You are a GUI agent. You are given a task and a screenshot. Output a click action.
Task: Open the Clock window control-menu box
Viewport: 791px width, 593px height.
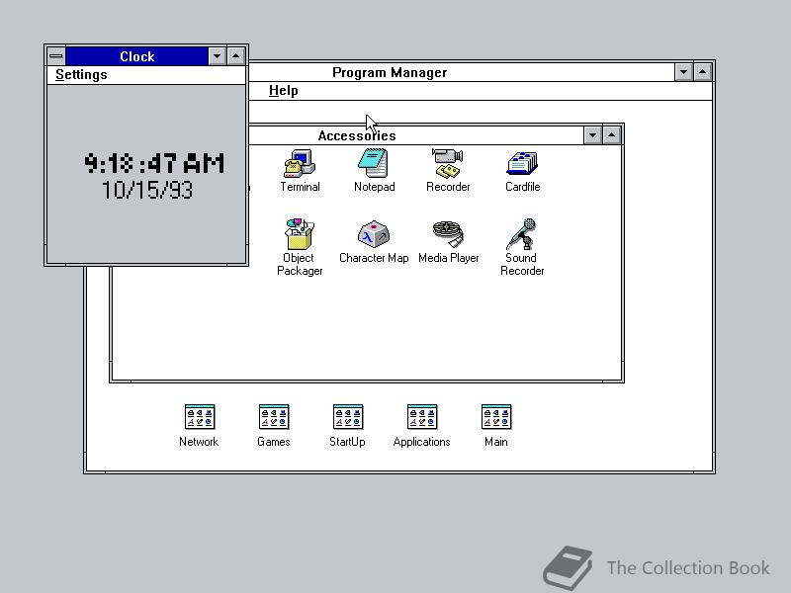click(56, 56)
